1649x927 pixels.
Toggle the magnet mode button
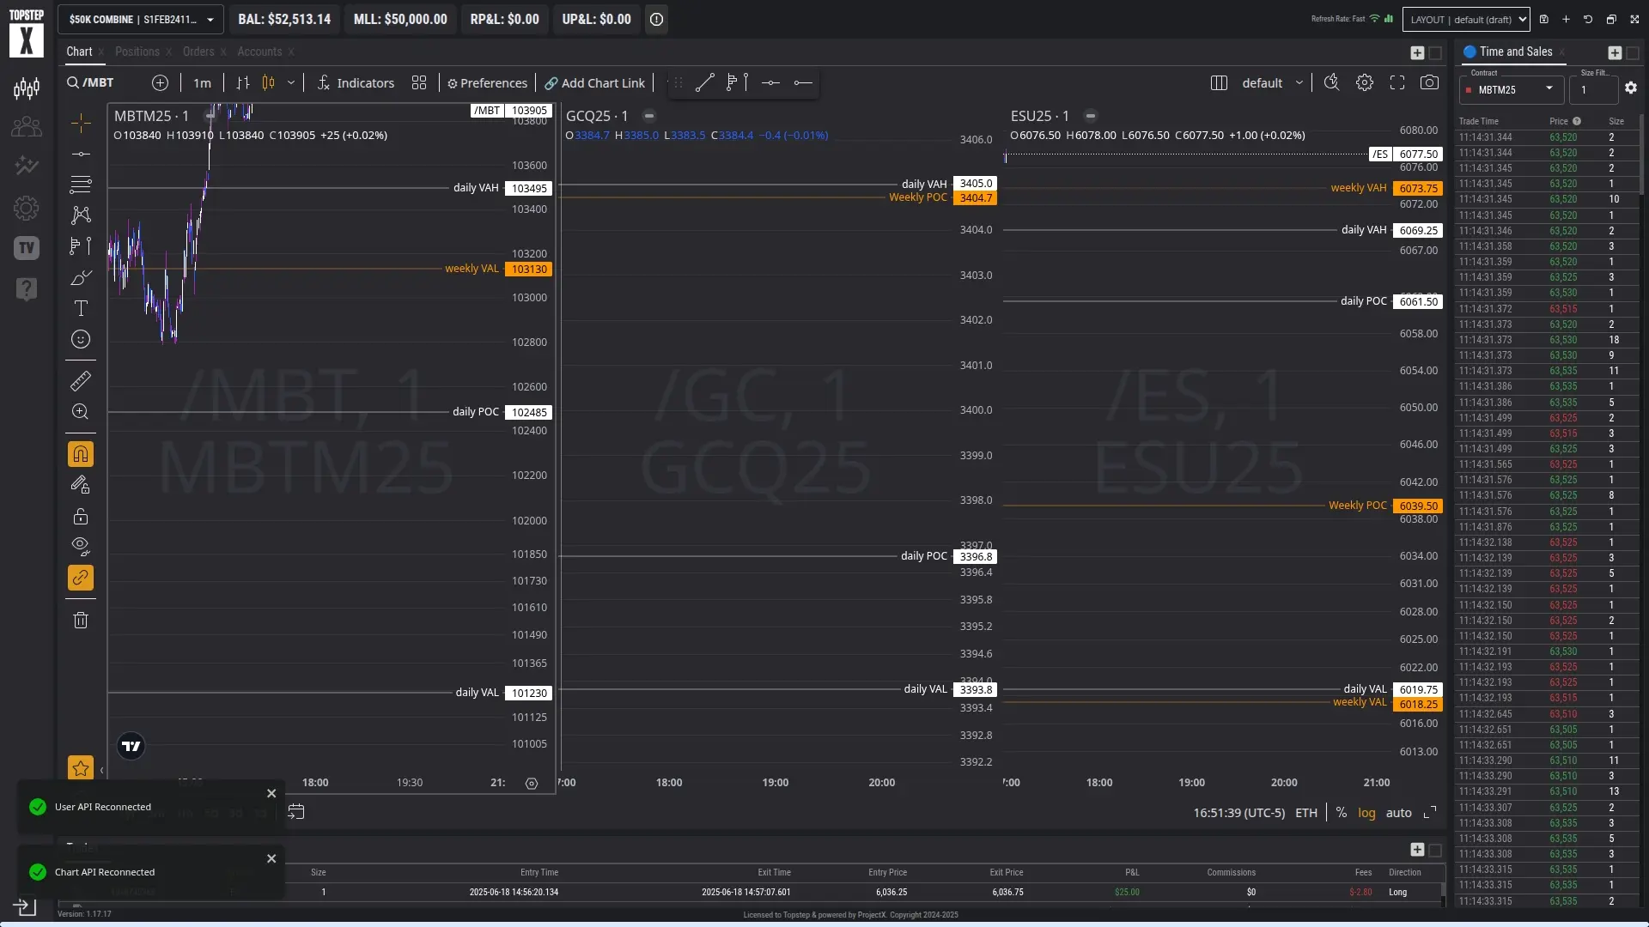coord(81,454)
